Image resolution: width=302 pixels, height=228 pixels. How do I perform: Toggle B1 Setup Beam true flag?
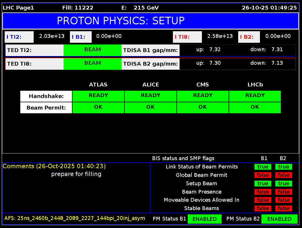coord(263,183)
